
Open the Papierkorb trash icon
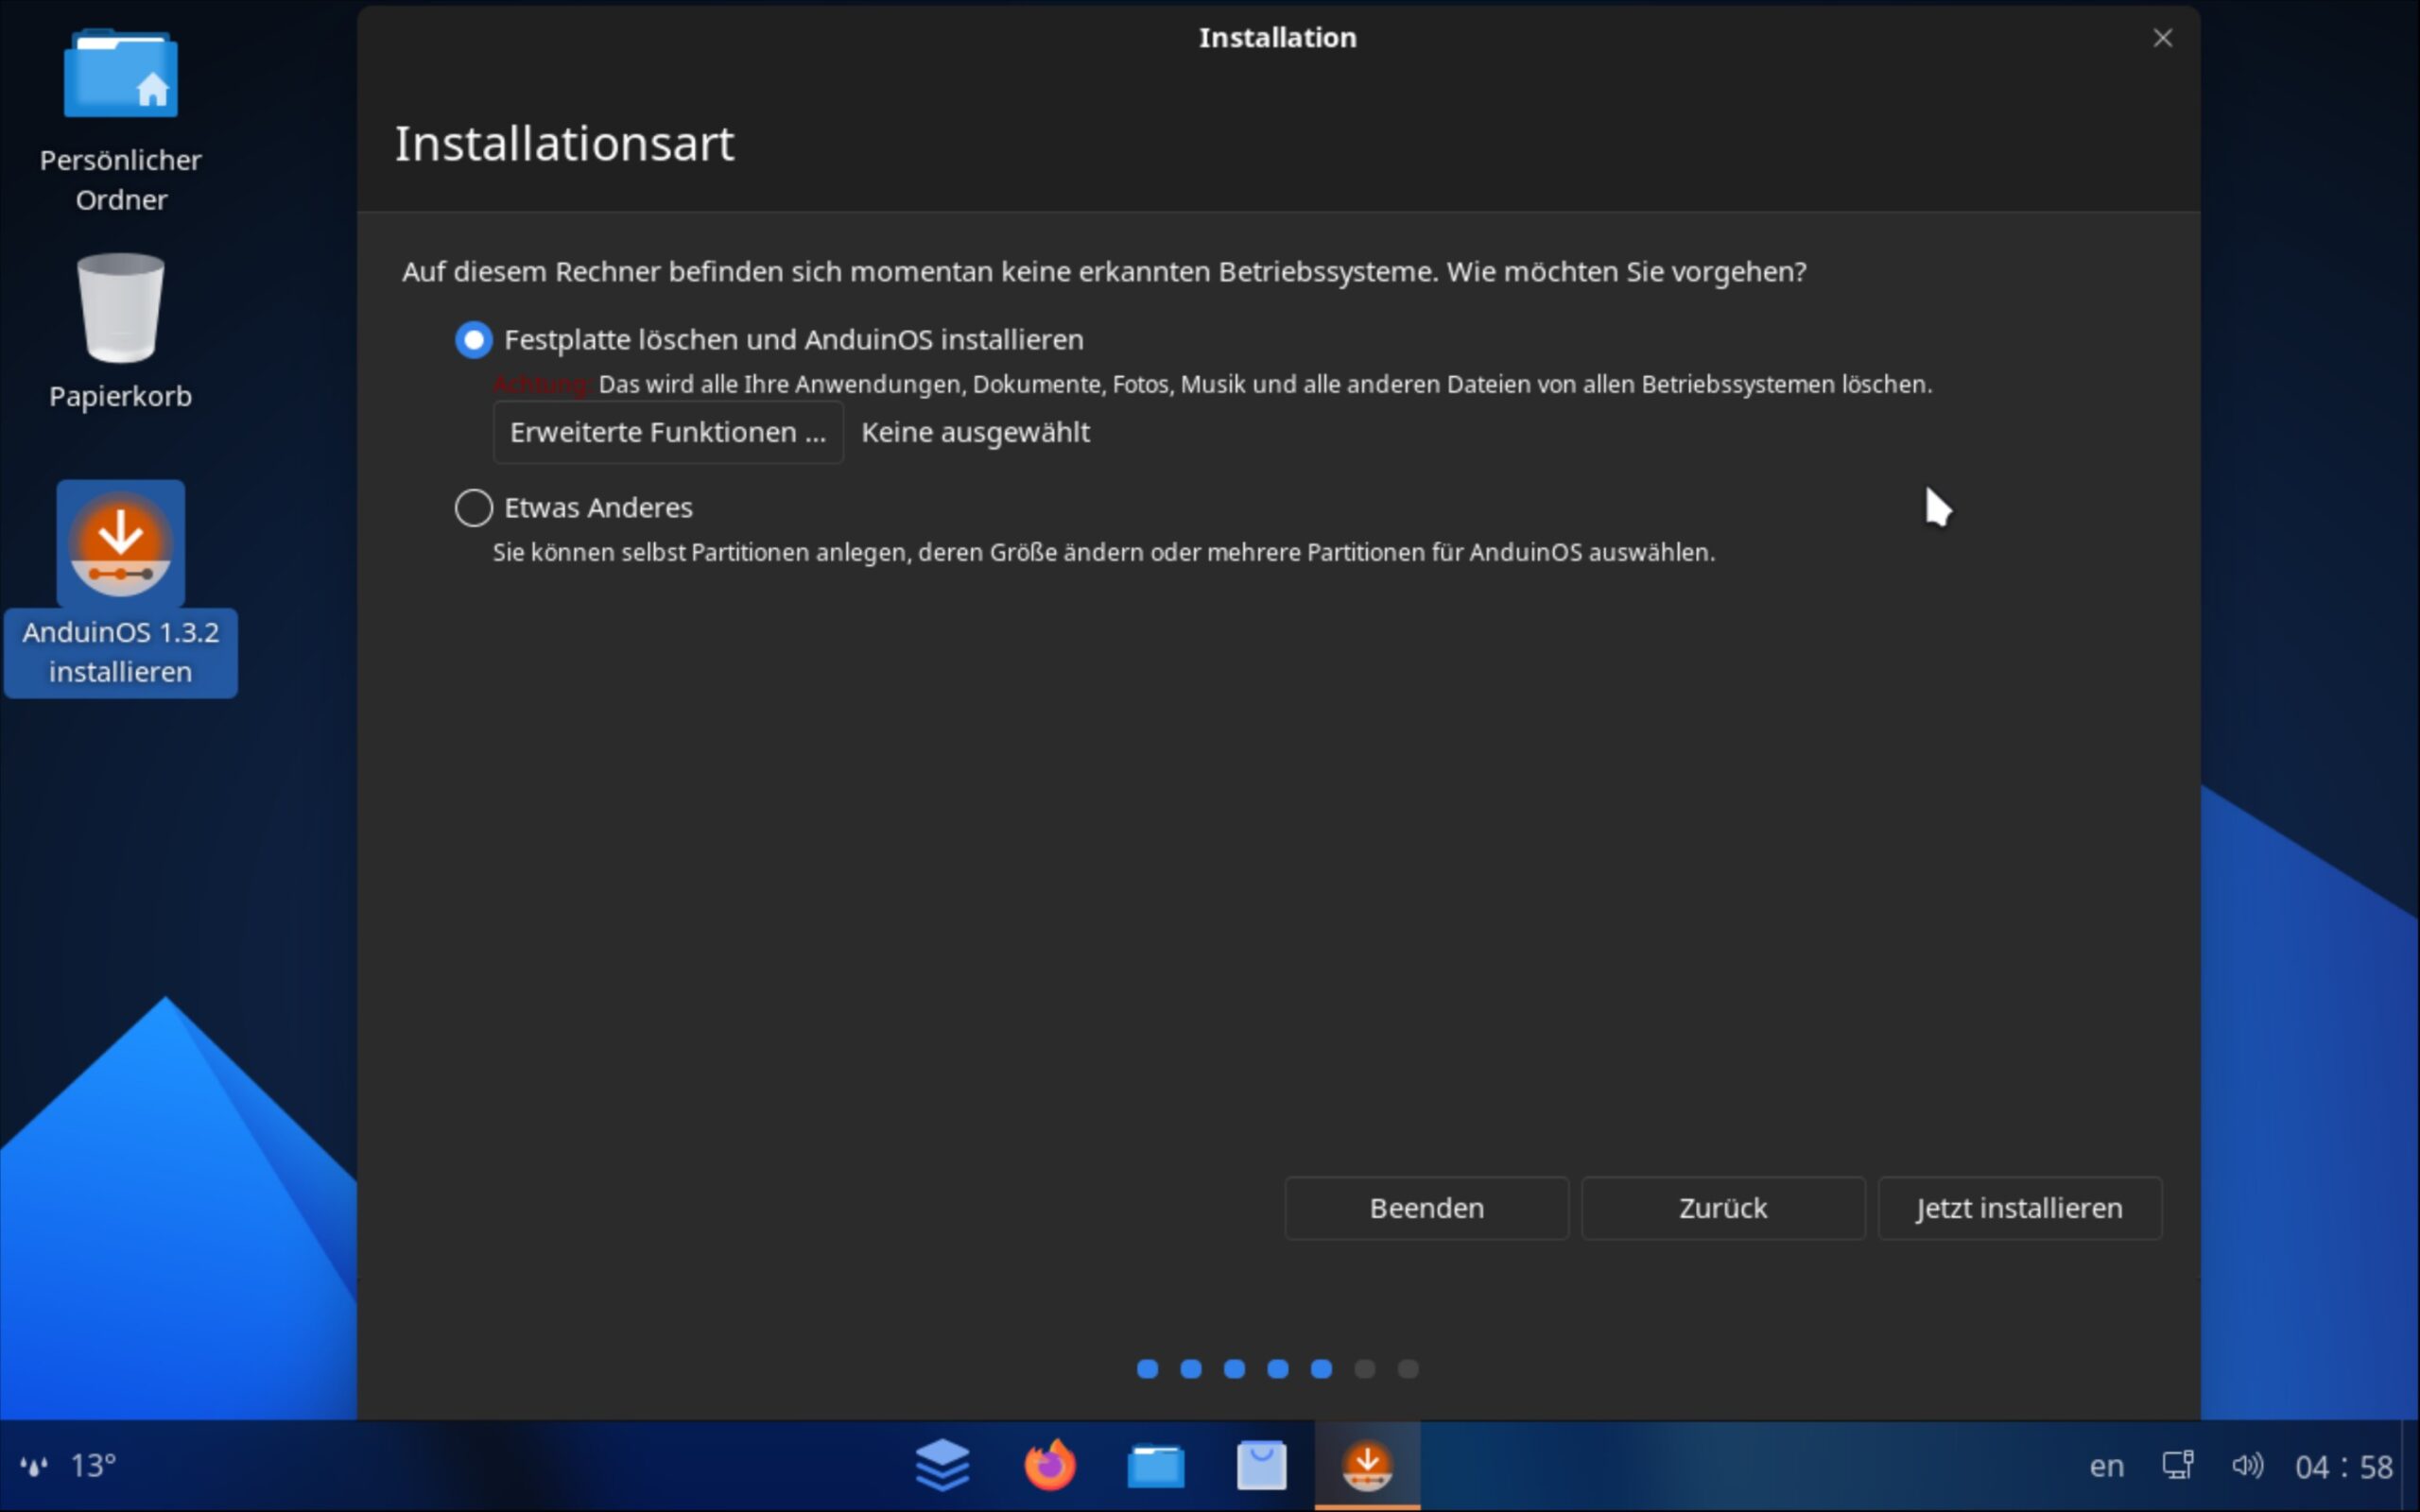coord(120,310)
